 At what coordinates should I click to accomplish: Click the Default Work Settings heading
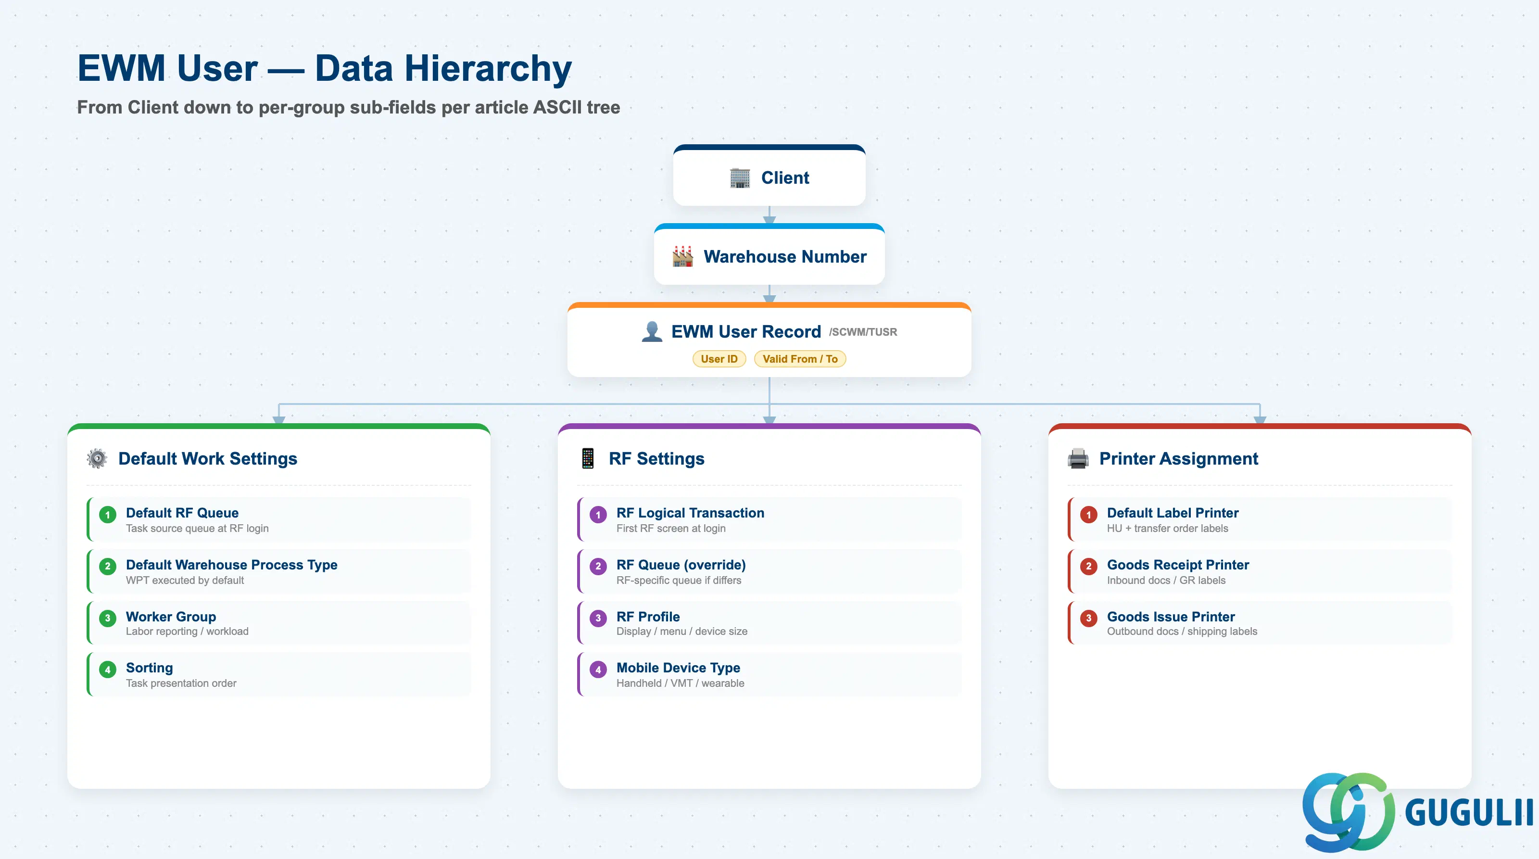[208, 459]
